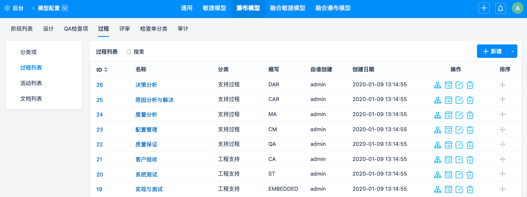Switch to the 融合敏捷模型 tab
The width and height of the screenshot is (527, 197).
tap(288, 8)
